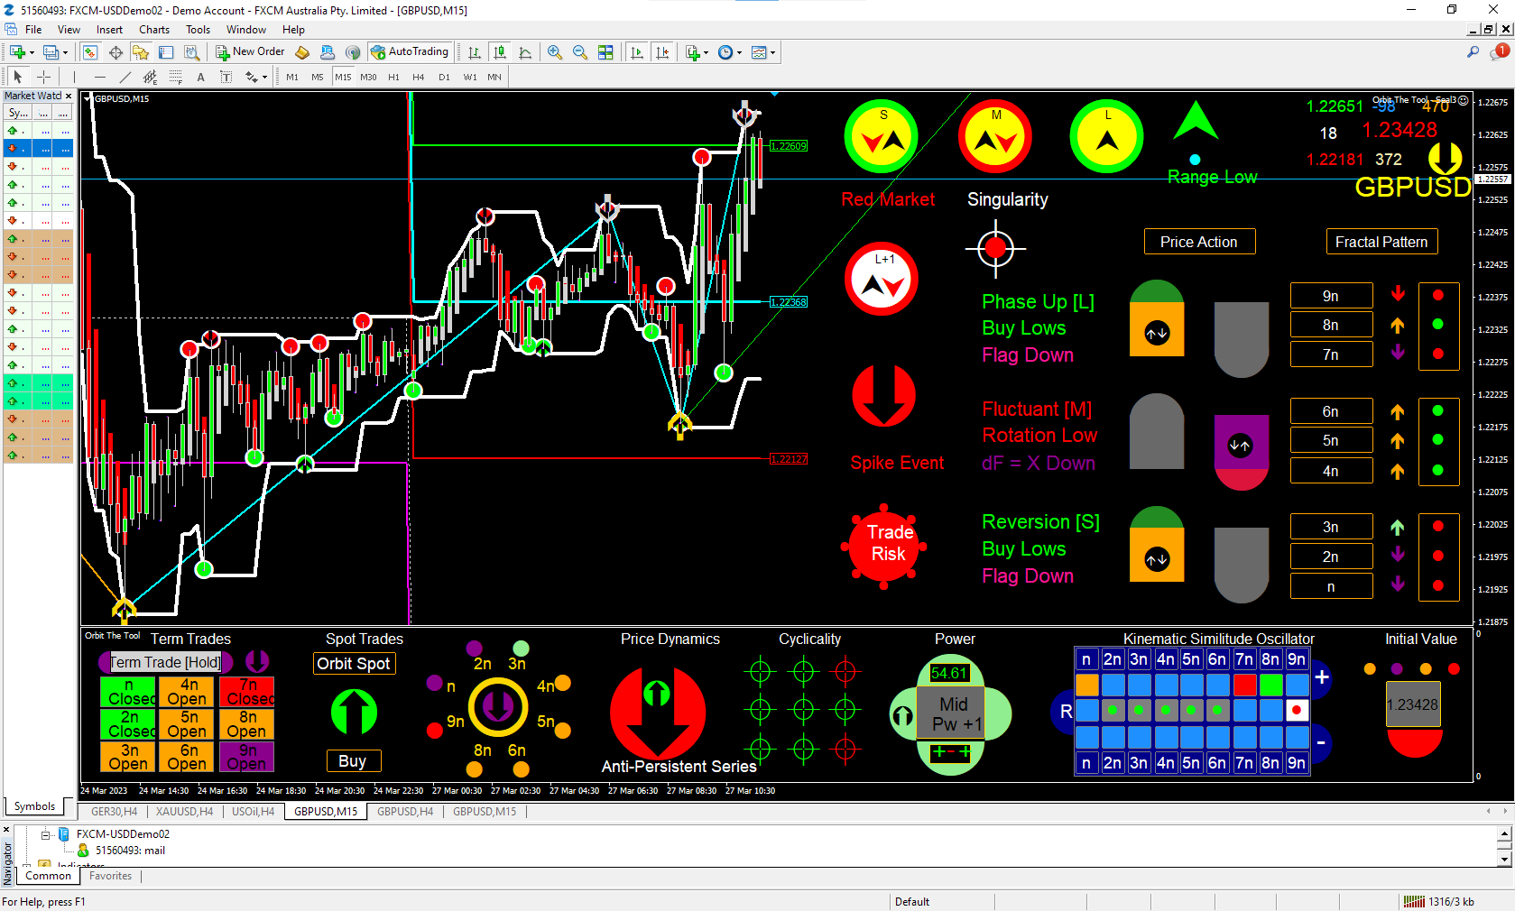Click the chart shift marker at chart top

coord(774,94)
